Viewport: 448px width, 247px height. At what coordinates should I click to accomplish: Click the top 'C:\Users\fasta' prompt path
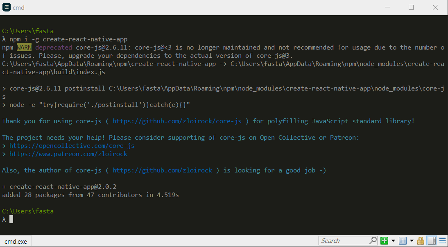click(28, 31)
